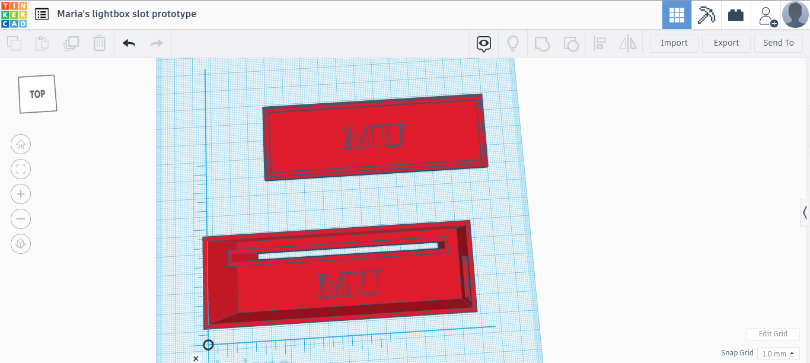This screenshot has height=363, width=810.
Task: Zoom in with the plus button
Action: point(21,194)
